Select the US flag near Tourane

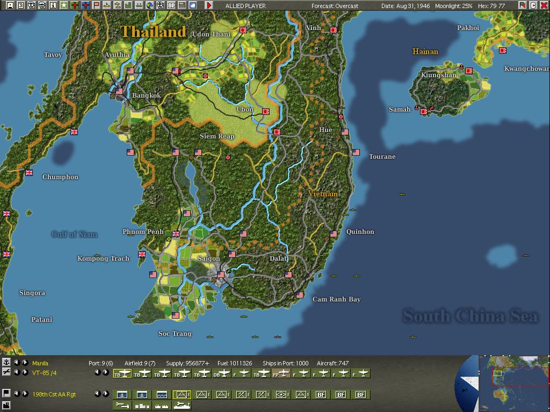tap(356, 152)
